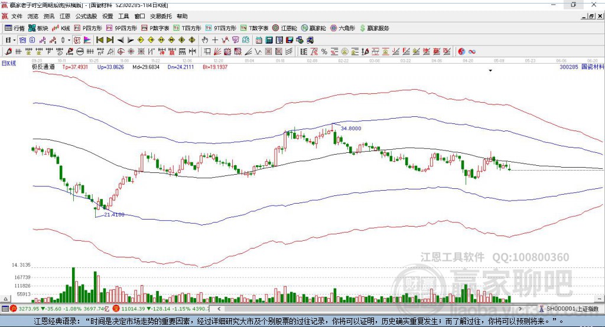
Task: Click the small black dropdown marker above chart
Action: (x=490, y=71)
